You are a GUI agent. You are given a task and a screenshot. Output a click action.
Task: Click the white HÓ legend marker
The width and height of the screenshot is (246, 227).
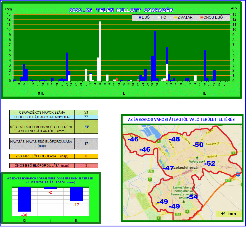click(159, 18)
